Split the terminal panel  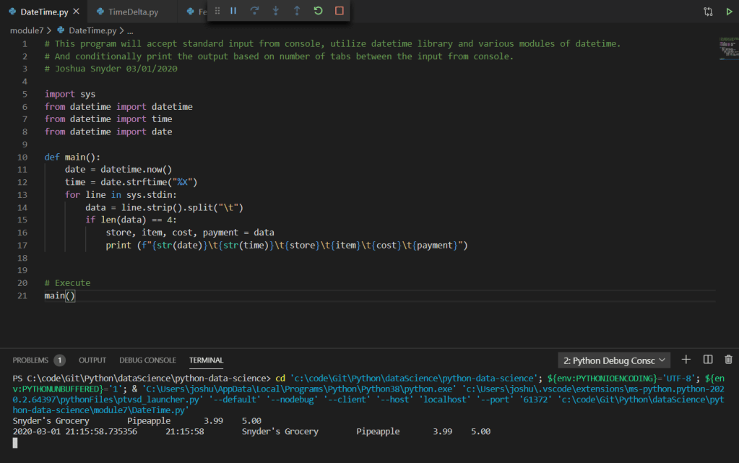pos(708,360)
